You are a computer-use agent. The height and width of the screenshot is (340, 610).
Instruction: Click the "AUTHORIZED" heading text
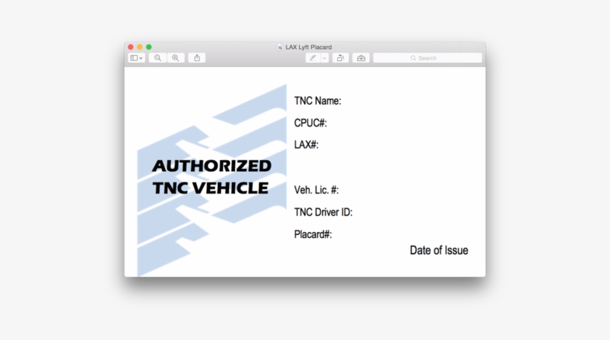[x=211, y=166]
